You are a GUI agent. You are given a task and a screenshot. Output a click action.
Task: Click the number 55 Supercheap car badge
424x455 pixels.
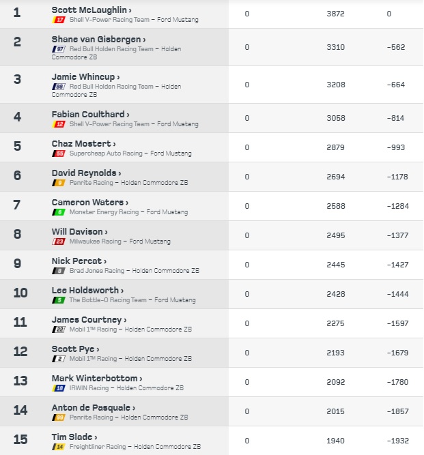(x=58, y=153)
